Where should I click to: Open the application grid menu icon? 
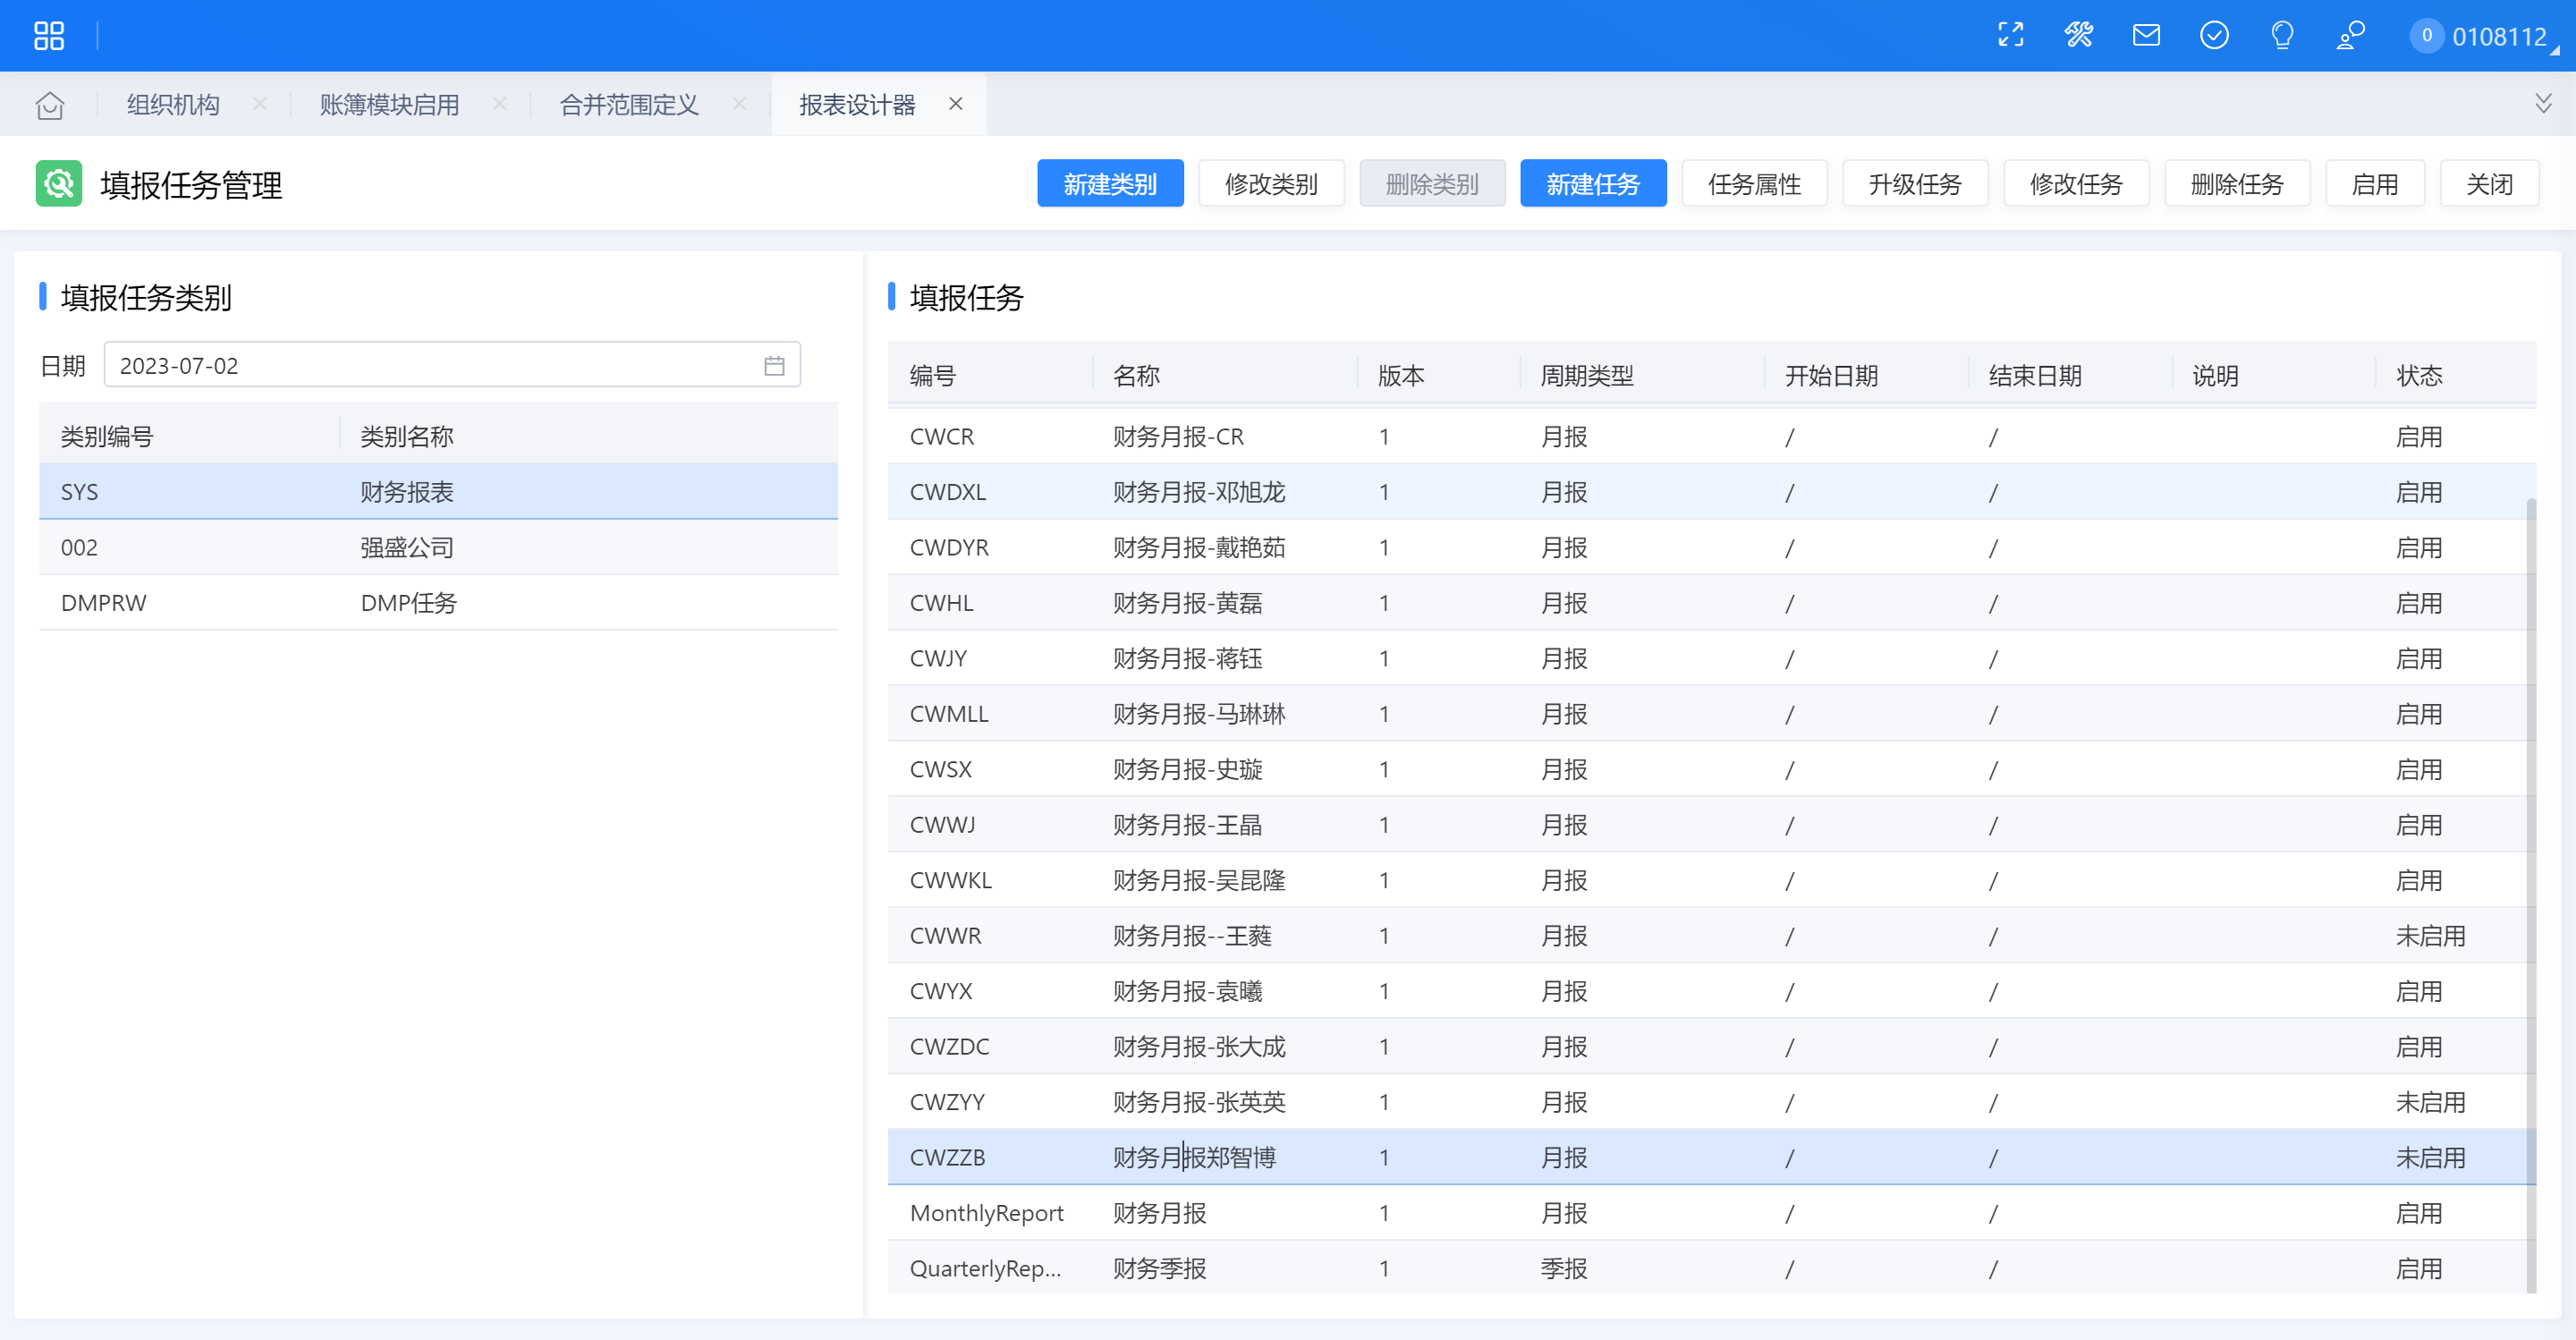pos(48,36)
